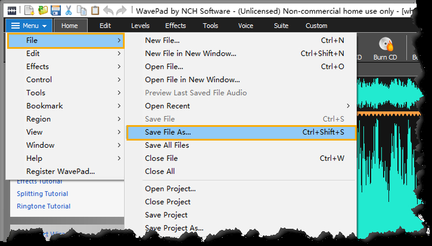Open the Splitting Tutorial link

coord(42,194)
